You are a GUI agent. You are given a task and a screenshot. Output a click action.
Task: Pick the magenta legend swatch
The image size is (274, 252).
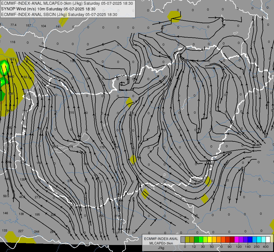coord(237,239)
